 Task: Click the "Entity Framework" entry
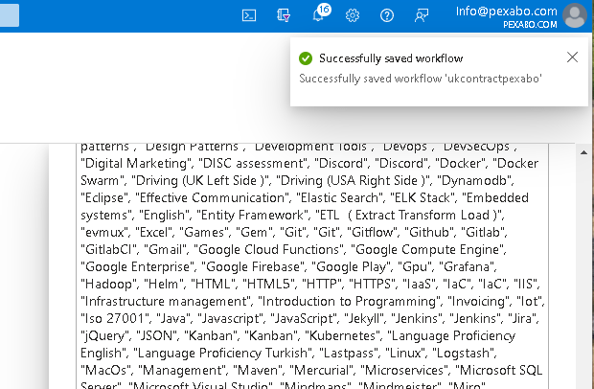(x=252, y=215)
